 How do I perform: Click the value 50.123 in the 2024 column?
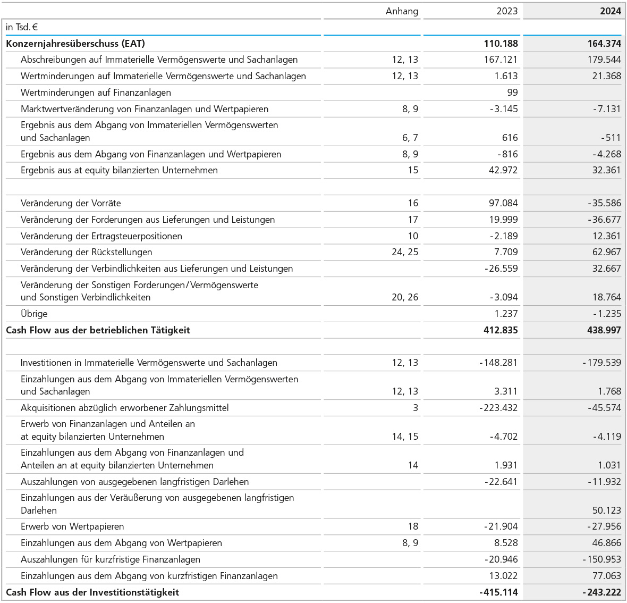606,510
